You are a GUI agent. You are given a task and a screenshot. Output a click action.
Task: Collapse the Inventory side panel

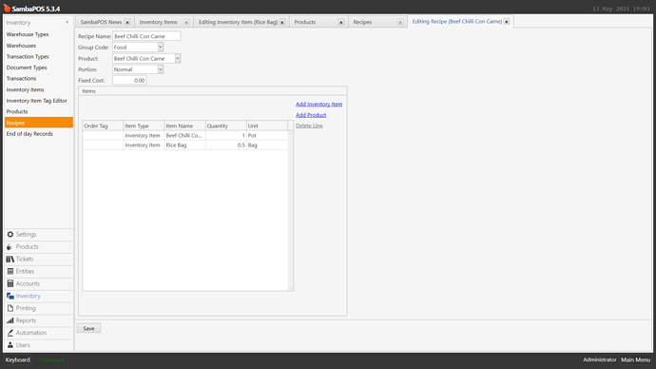tap(67, 22)
